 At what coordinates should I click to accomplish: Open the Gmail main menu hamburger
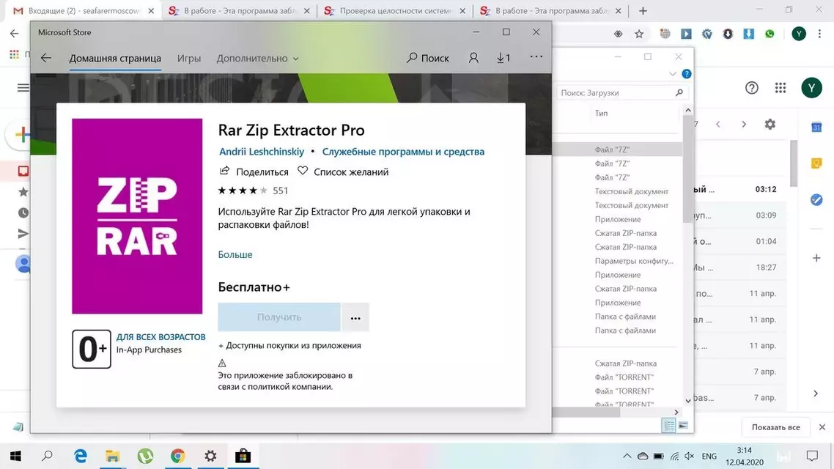click(23, 88)
